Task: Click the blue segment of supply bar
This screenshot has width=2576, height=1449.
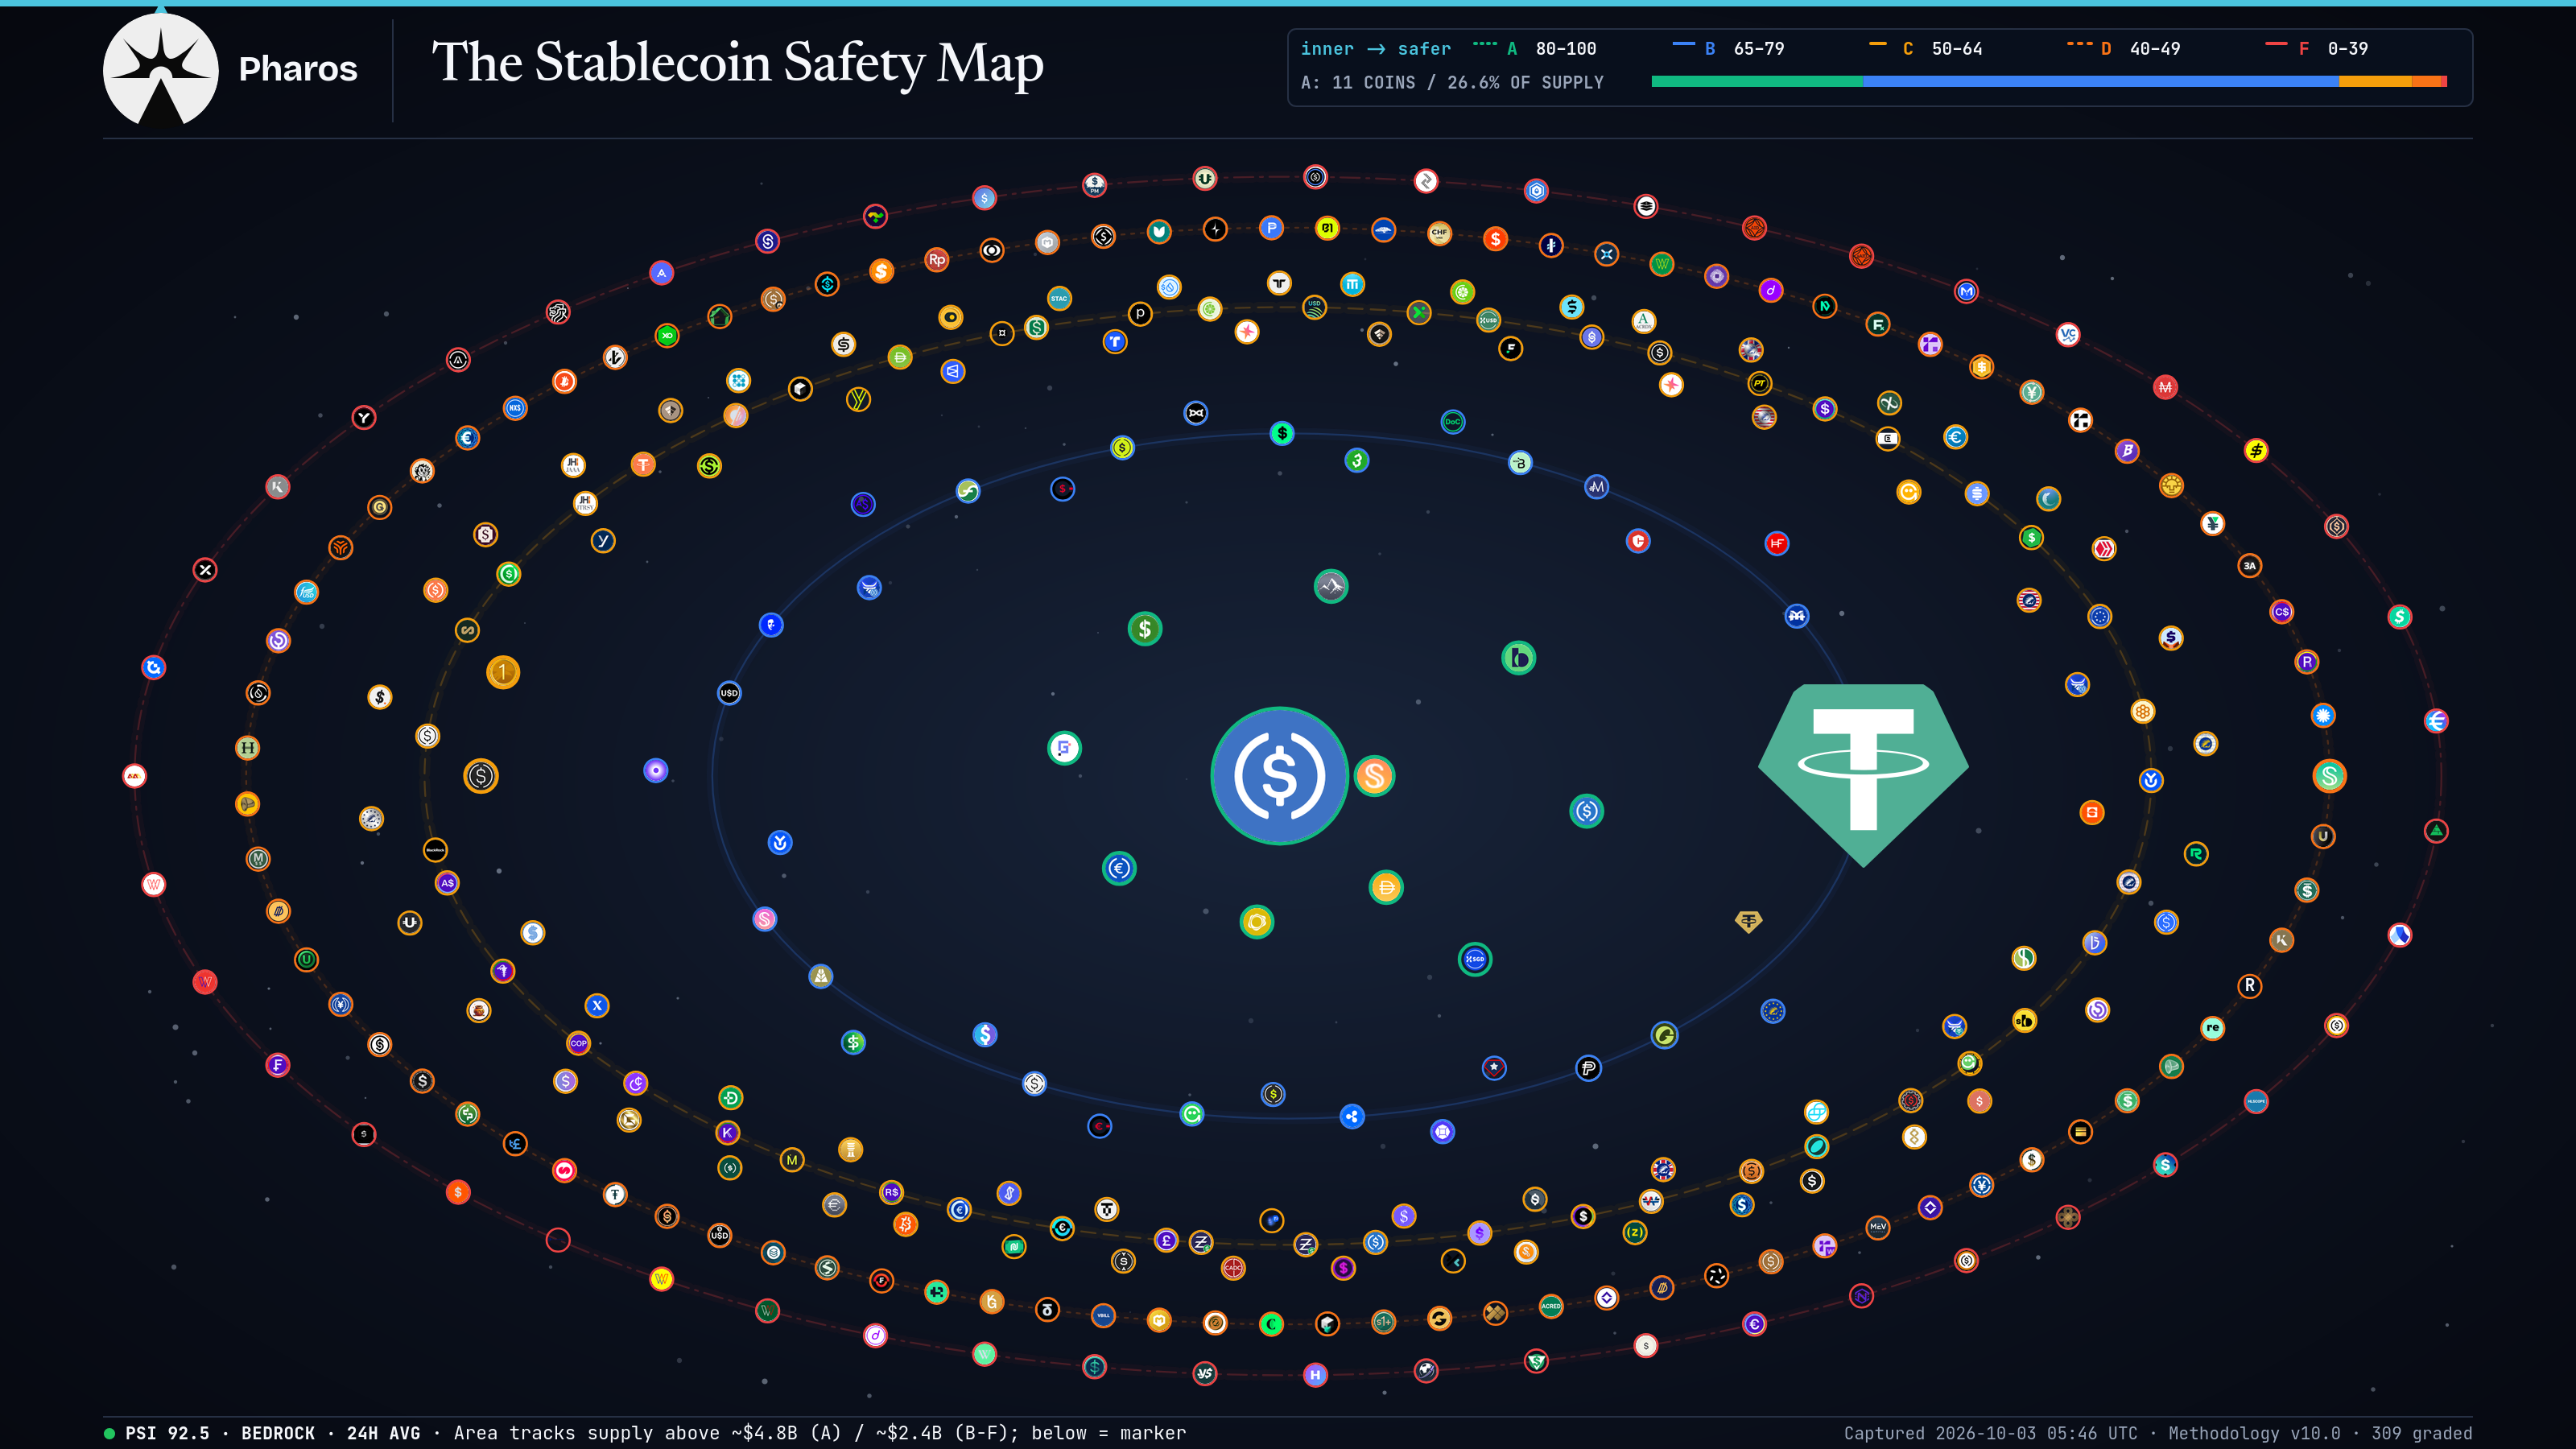Action: (x=2101, y=82)
